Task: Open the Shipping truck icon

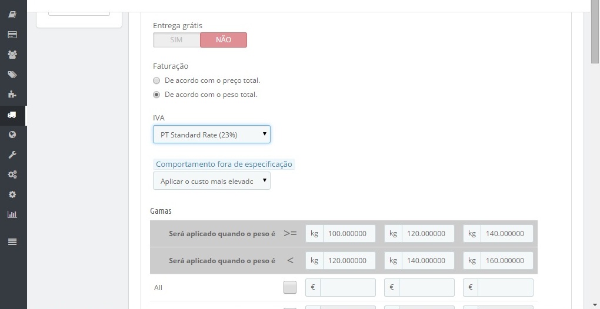Action: tap(12, 115)
